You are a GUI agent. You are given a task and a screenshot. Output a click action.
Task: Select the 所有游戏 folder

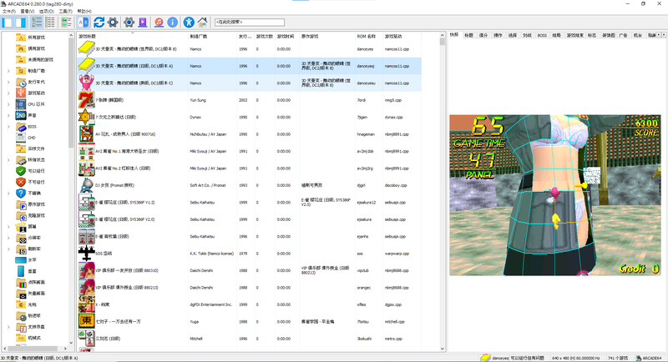click(x=36, y=38)
